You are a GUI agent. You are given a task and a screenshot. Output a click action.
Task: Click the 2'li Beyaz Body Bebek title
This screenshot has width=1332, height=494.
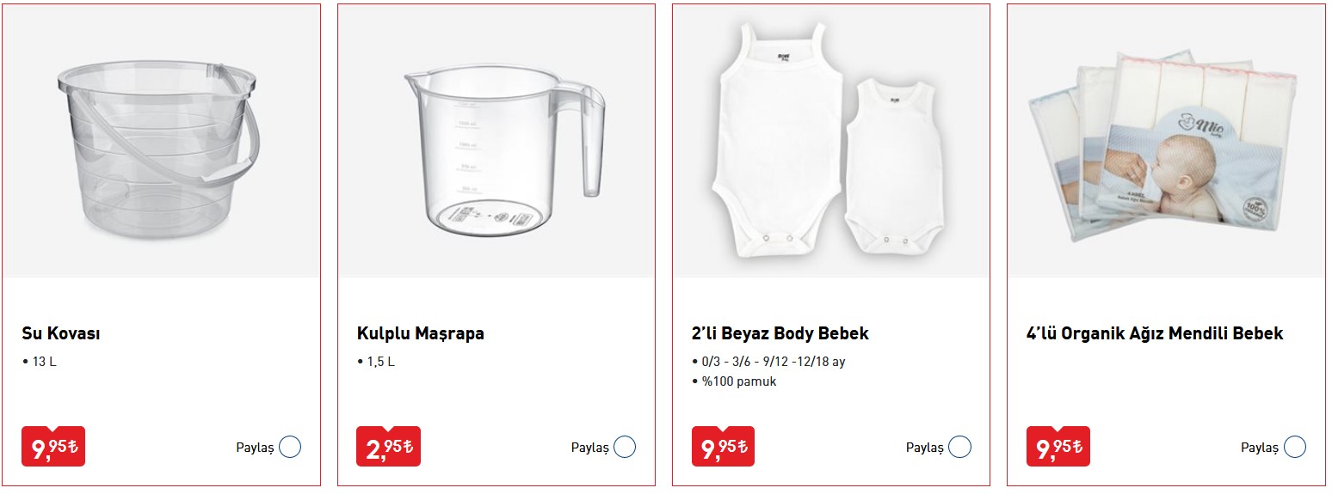point(780,333)
